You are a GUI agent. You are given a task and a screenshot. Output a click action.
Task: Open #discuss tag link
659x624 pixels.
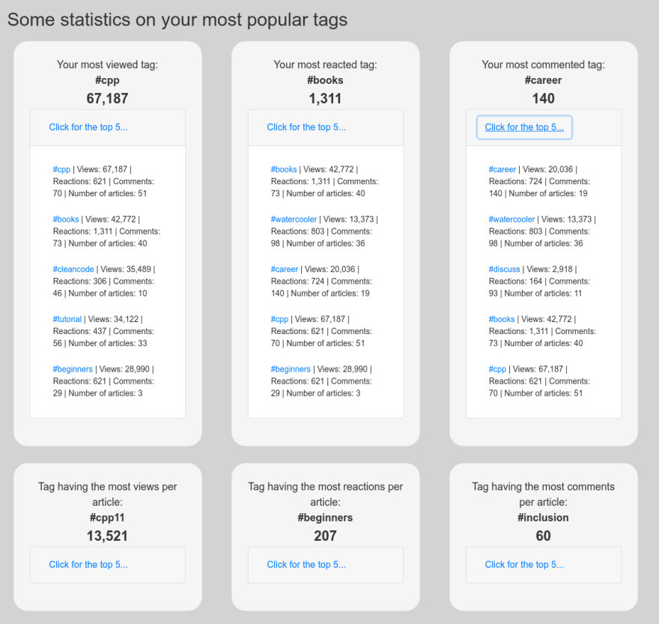[x=504, y=269]
